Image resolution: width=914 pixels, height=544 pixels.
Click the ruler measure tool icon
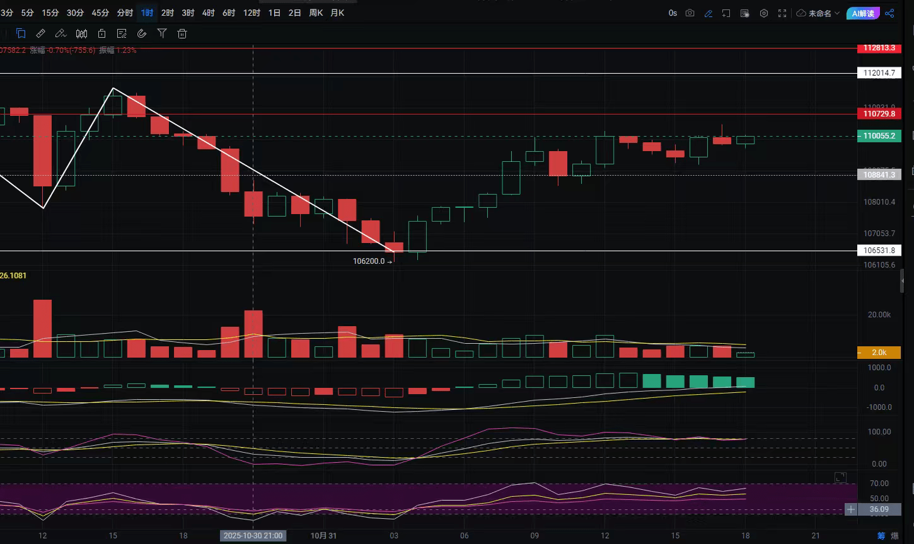click(41, 34)
